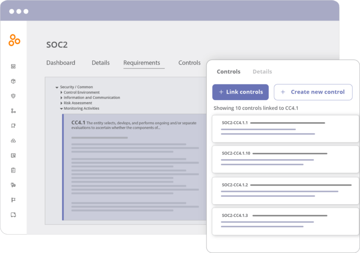Image resolution: width=360 pixels, height=253 pixels.
Task: Open the certificate icon in sidebar
Action: click(13, 155)
